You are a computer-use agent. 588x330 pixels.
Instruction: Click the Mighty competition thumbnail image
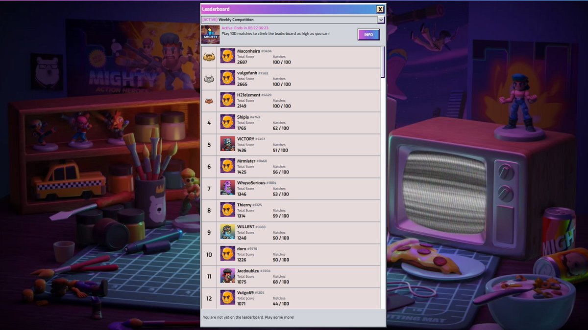point(210,35)
